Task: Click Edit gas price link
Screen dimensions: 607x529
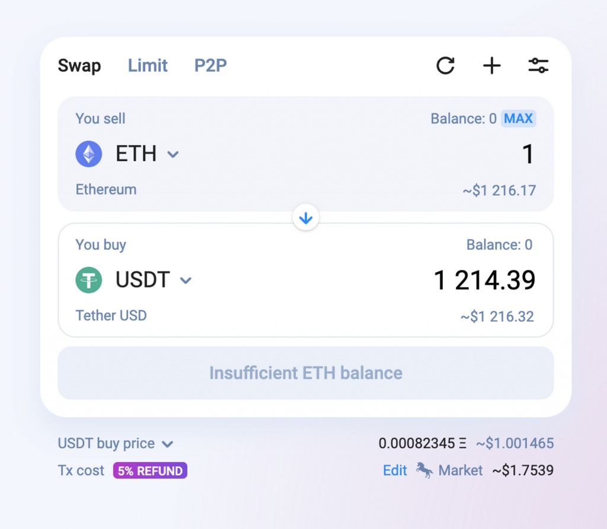Action: pyautogui.click(x=395, y=470)
